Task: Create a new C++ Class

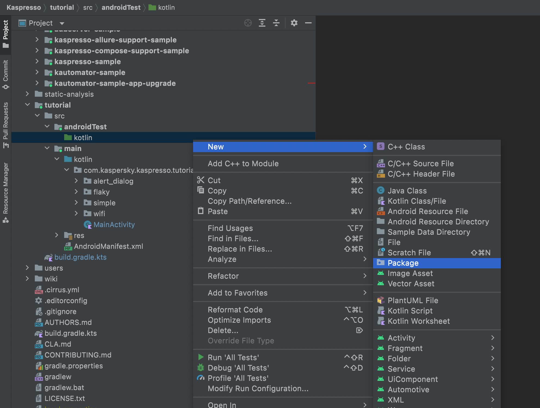Action: click(437, 147)
